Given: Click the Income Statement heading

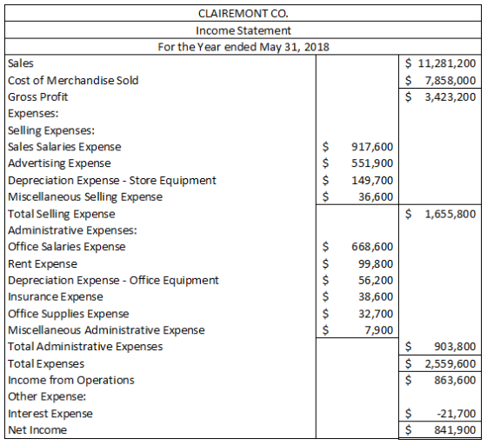Looking at the screenshot, I should point(243,30).
